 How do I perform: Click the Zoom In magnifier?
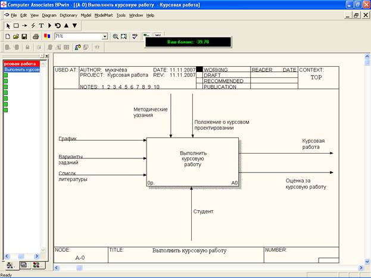(116, 36)
